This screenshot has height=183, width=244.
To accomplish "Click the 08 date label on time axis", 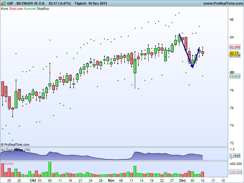I will coord(50,181).
